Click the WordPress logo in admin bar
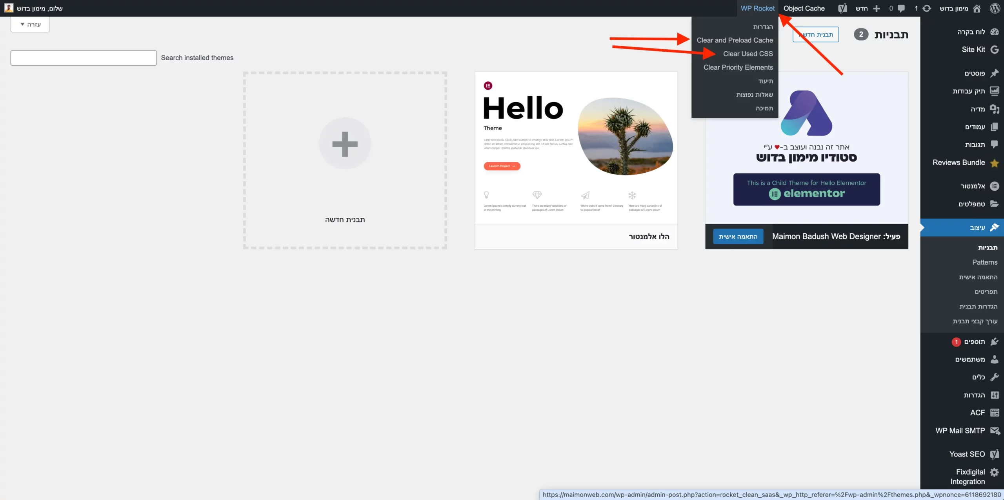Viewport: 1004px width, 500px height. point(995,8)
